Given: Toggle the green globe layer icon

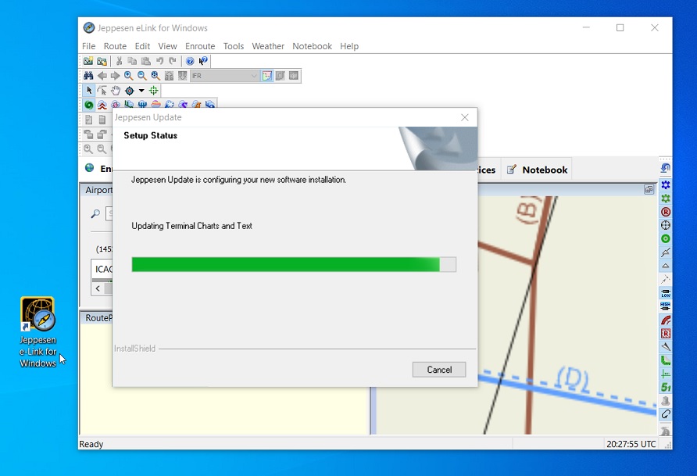Looking at the screenshot, I should pyautogui.click(x=88, y=103).
